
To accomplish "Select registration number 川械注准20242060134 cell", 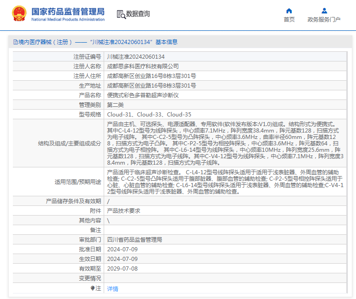I will coord(136,57).
